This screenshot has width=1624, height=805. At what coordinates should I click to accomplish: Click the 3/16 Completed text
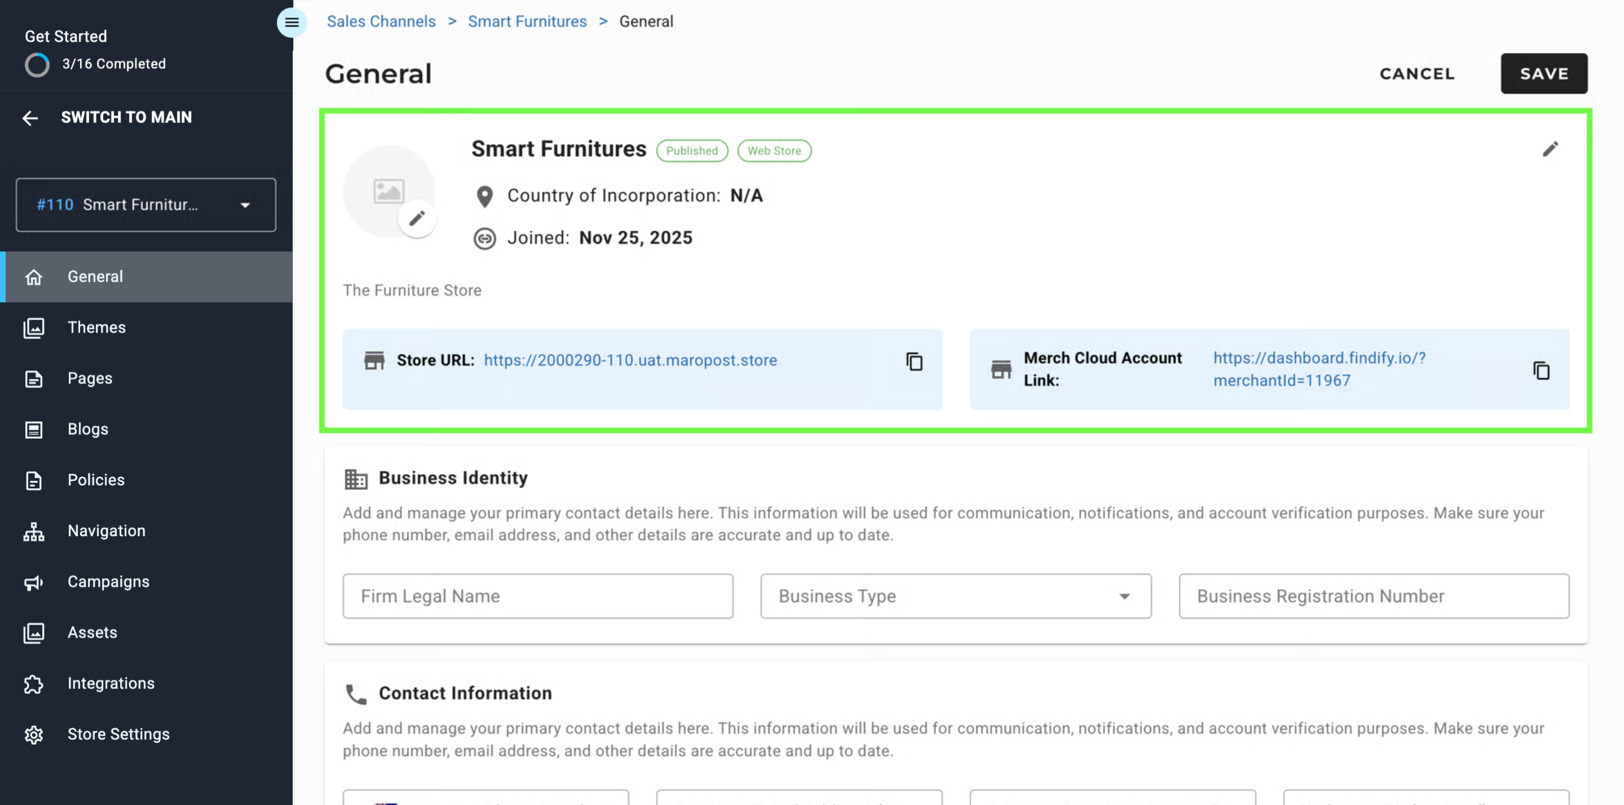point(114,64)
